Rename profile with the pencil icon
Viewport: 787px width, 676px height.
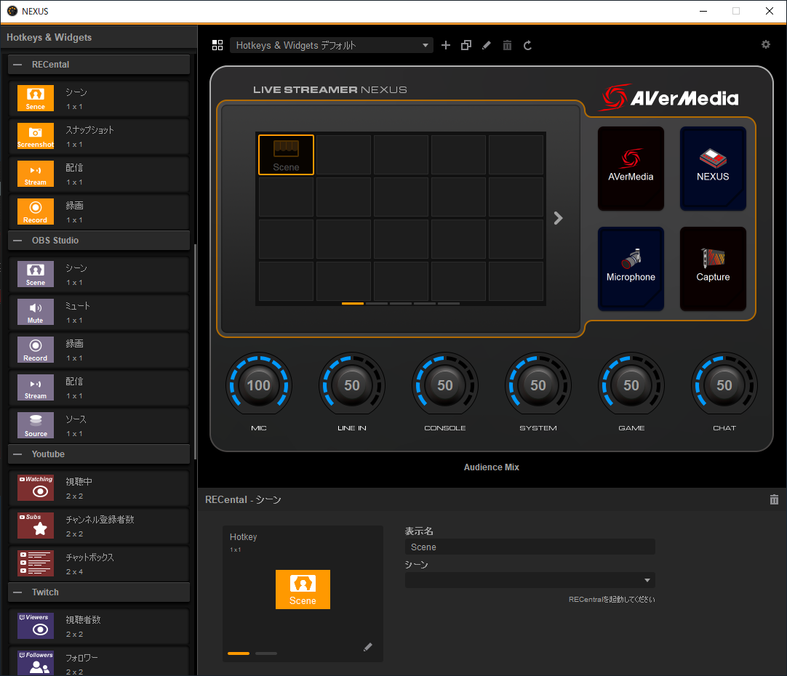pos(487,45)
